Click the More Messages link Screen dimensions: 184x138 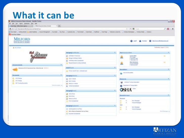tap(164, 111)
